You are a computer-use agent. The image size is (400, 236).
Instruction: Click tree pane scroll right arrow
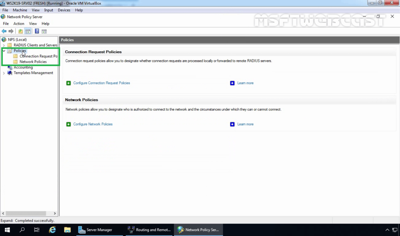pyautogui.click(x=55, y=213)
